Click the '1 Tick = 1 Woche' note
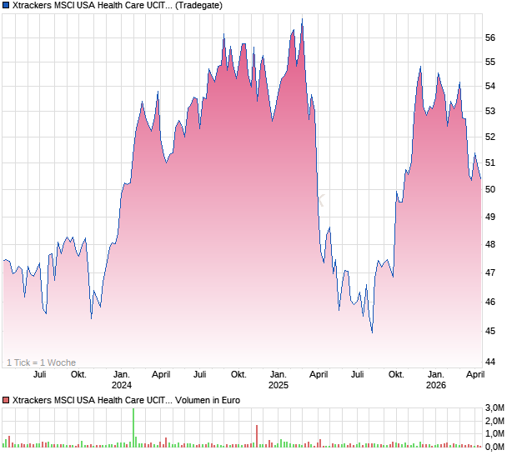This screenshot has width=517, height=455. click(41, 362)
